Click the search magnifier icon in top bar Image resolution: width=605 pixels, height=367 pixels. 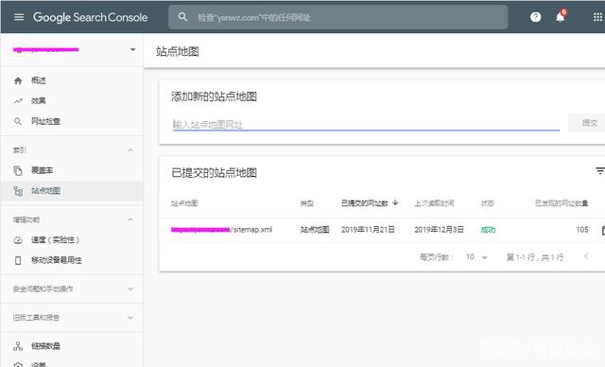[182, 17]
